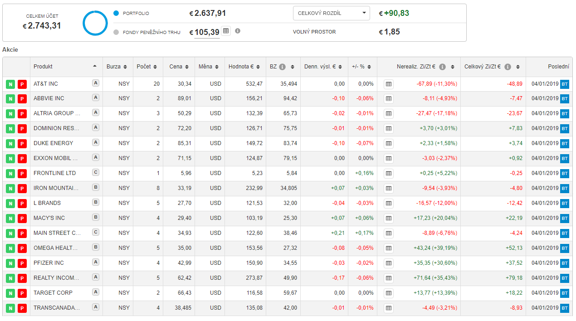
Task: Click the green N icon for ABBVIE INC
Action: click(x=10, y=99)
